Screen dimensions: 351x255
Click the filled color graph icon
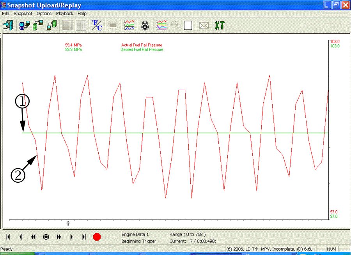(161, 26)
